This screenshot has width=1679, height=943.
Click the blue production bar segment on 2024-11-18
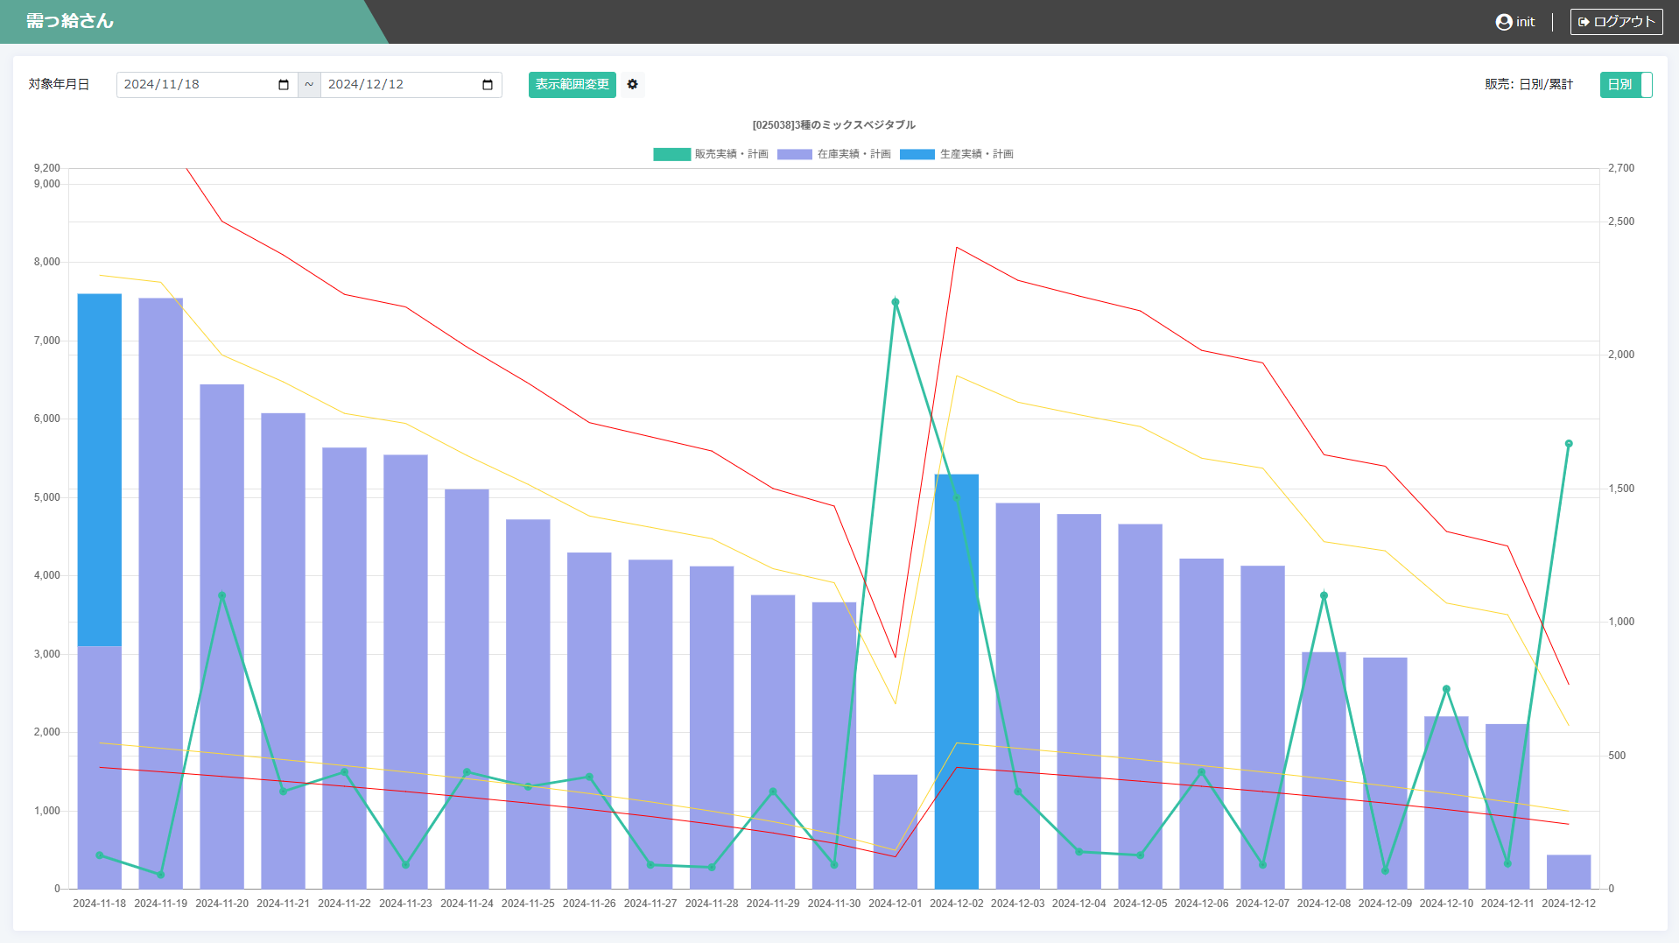pos(99,469)
